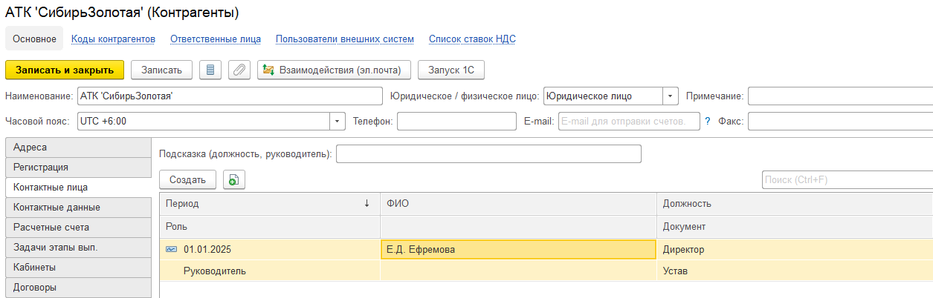The width and height of the screenshot is (933, 298).
Task: Select the Договоры side tab
Action: tap(77, 287)
